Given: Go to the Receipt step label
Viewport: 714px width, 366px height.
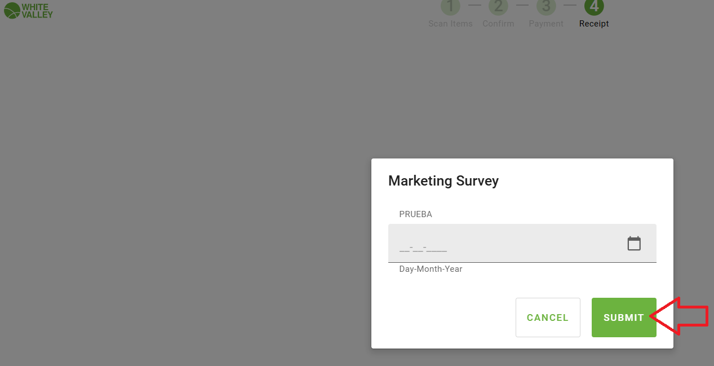Looking at the screenshot, I should click(x=594, y=24).
